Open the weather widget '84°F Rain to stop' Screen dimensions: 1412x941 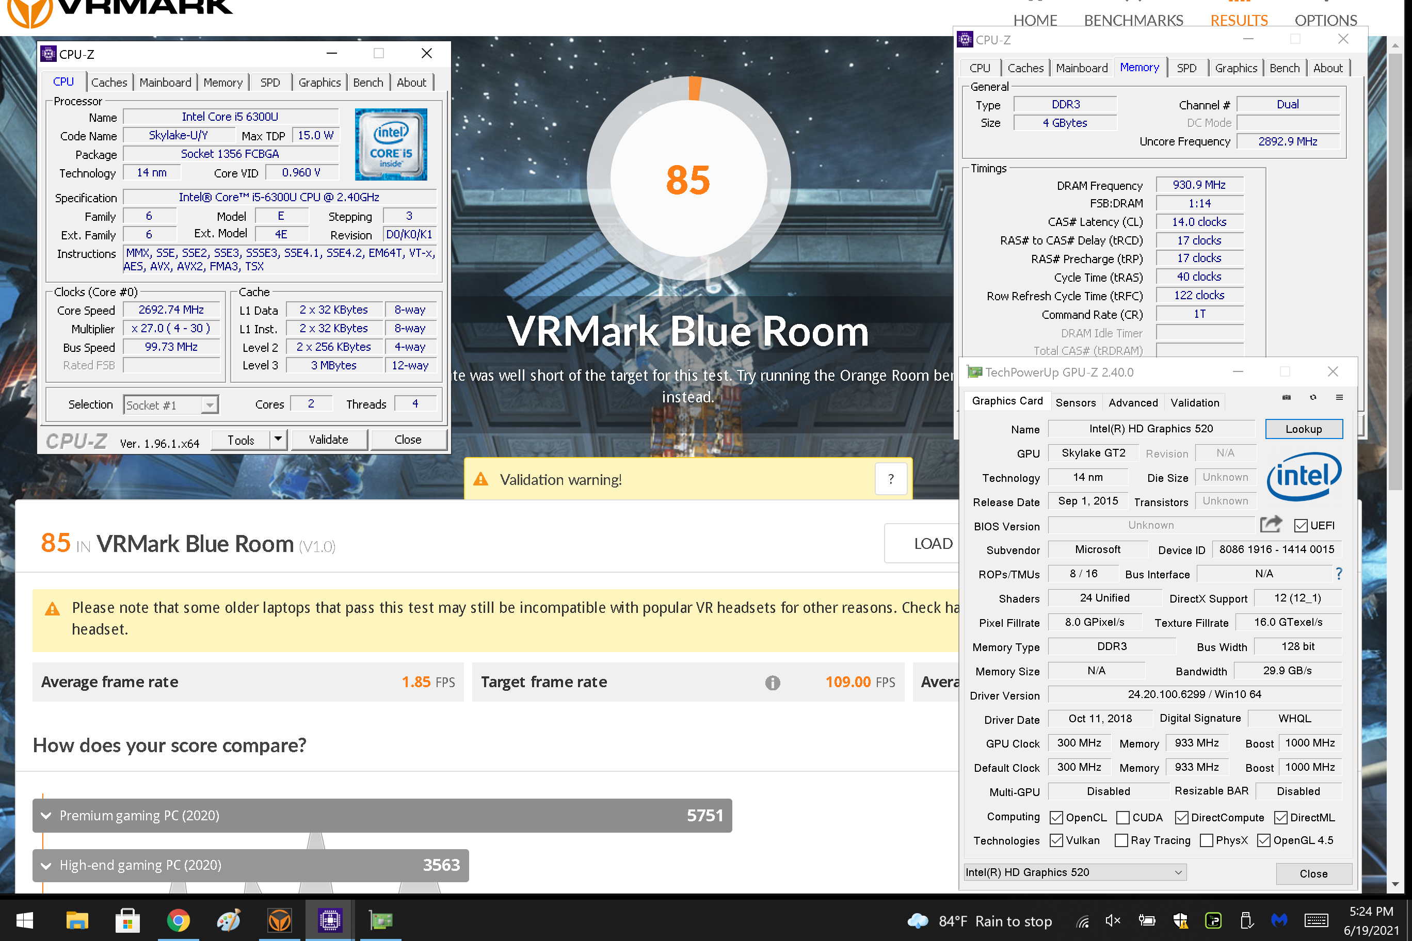point(981,921)
